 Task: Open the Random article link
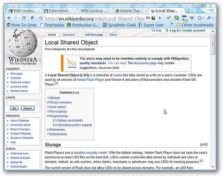[19, 91]
